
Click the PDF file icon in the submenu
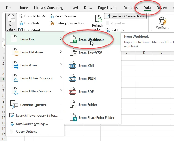coord(73,91)
